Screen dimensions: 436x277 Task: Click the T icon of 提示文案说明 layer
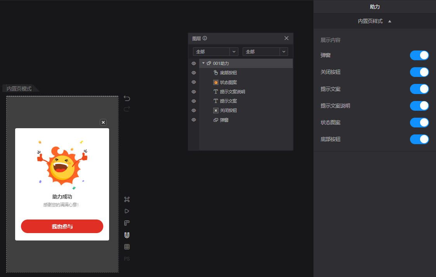216,92
